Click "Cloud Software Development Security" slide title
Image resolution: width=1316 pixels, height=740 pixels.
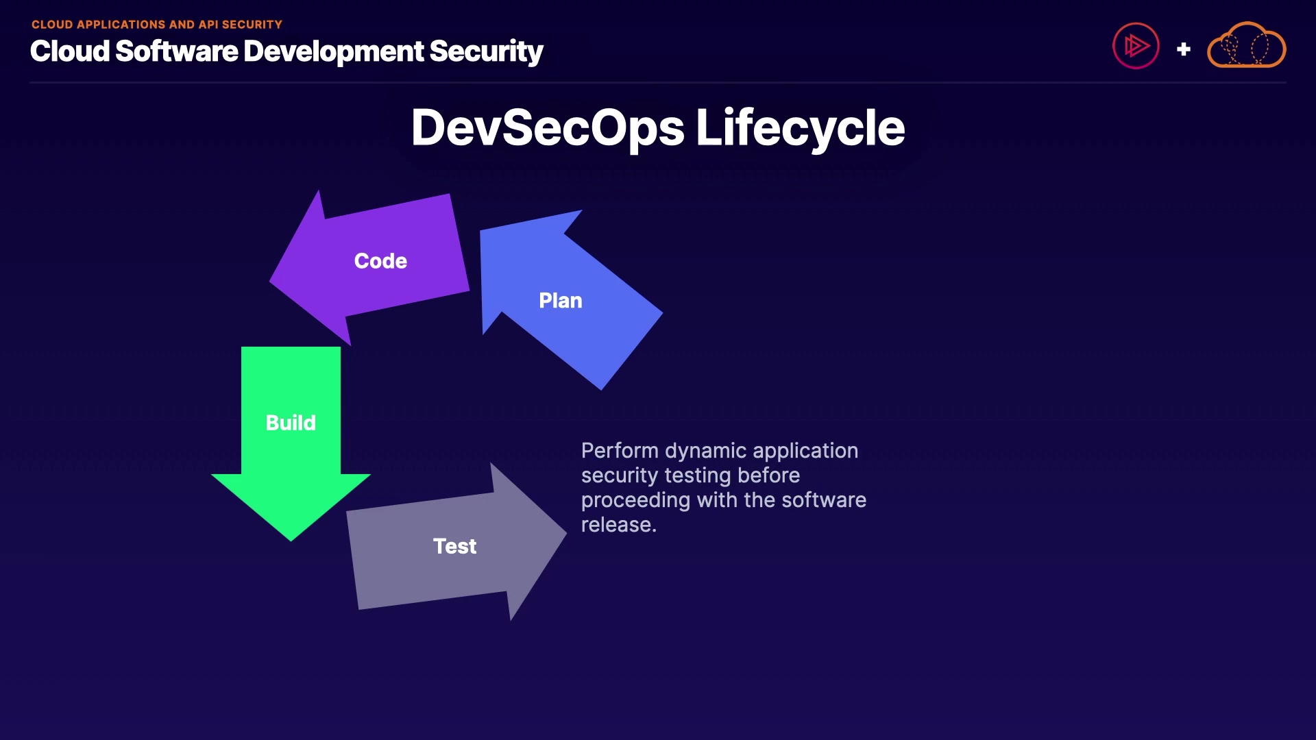click(287, 51)
